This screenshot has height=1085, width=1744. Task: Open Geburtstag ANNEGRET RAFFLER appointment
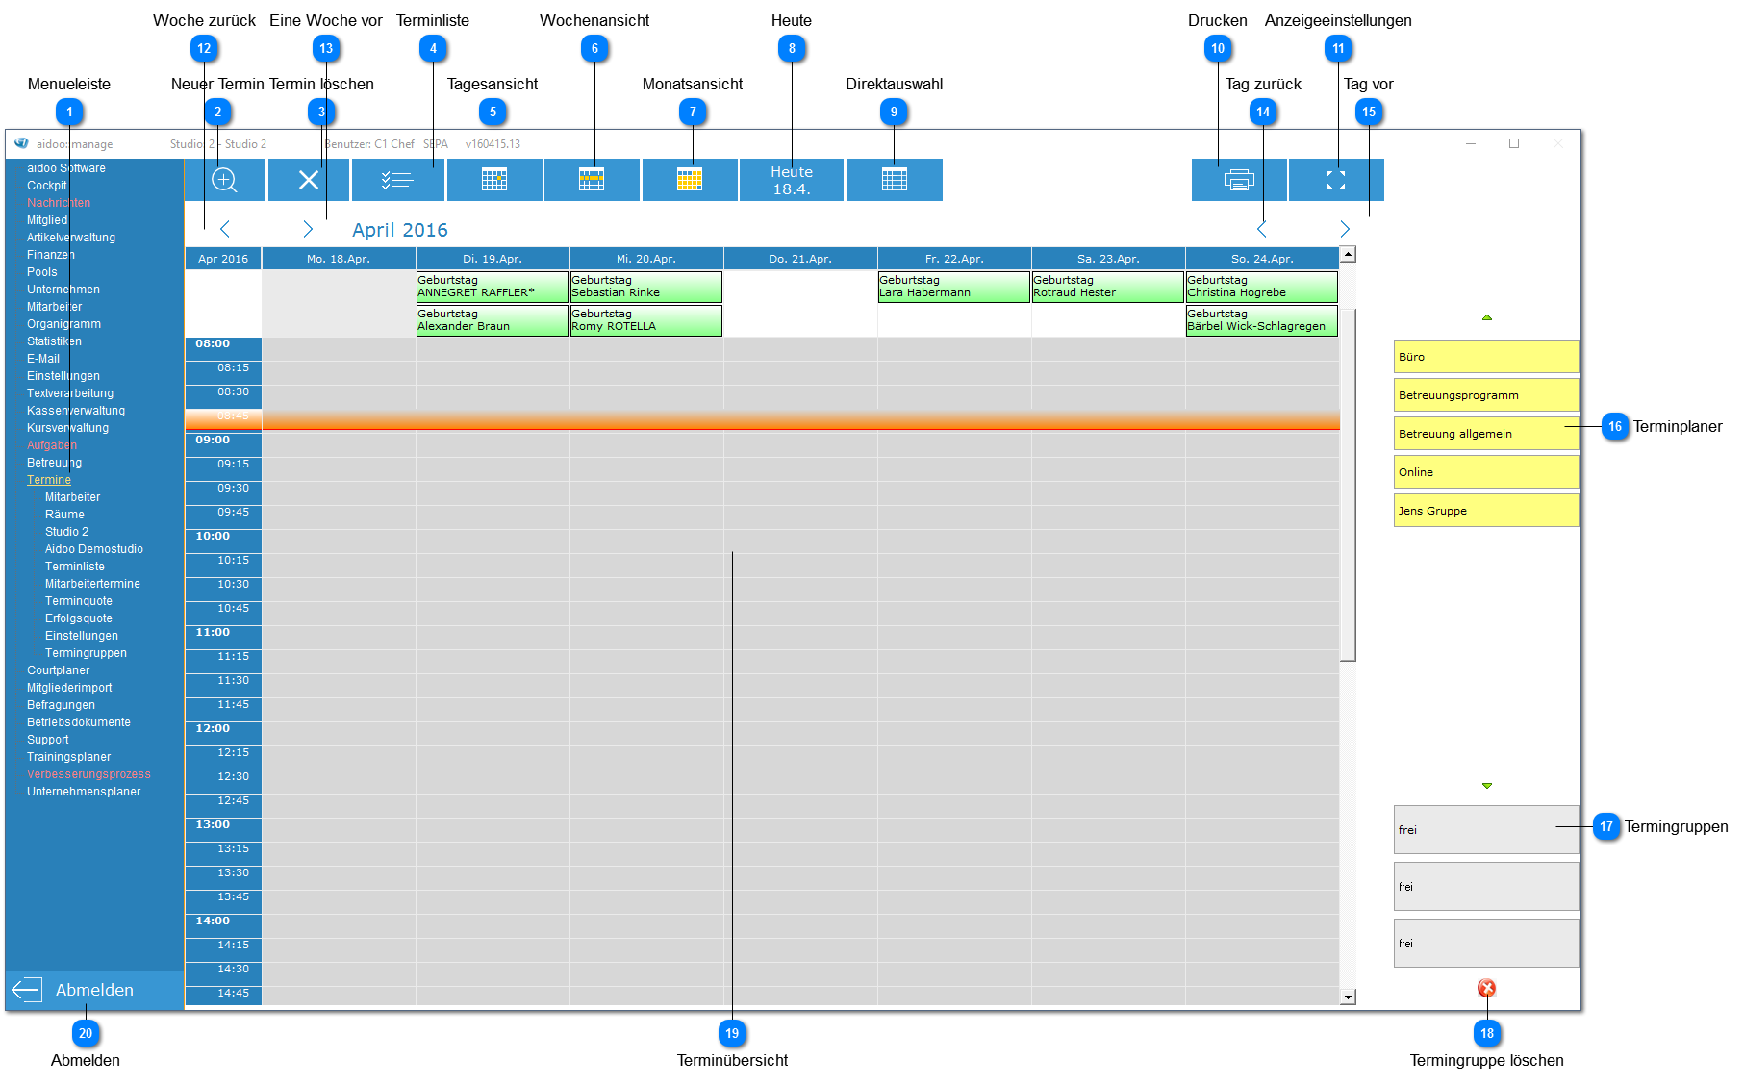(x=492, y=287)
